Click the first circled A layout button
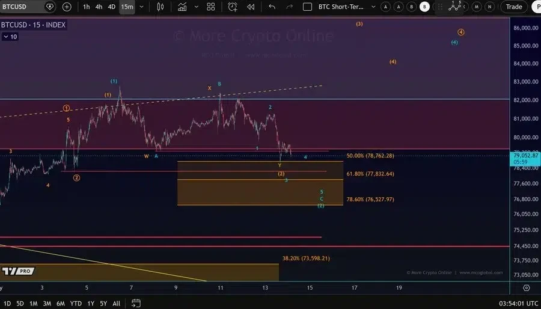The image size is (541, 309). coord(385,7)
